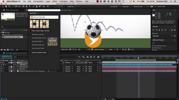Switch to Small Screen workspace
This screenshot has height=100, width=179.
click(x=138, y=7)
